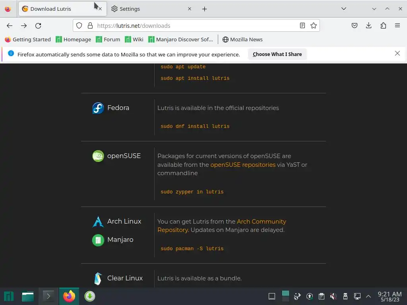Open the Homepage bookmark

pyautogui.click(x=74, y=39)
